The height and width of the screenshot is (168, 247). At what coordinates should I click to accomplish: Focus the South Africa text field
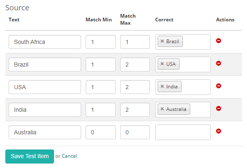[45, 42]
